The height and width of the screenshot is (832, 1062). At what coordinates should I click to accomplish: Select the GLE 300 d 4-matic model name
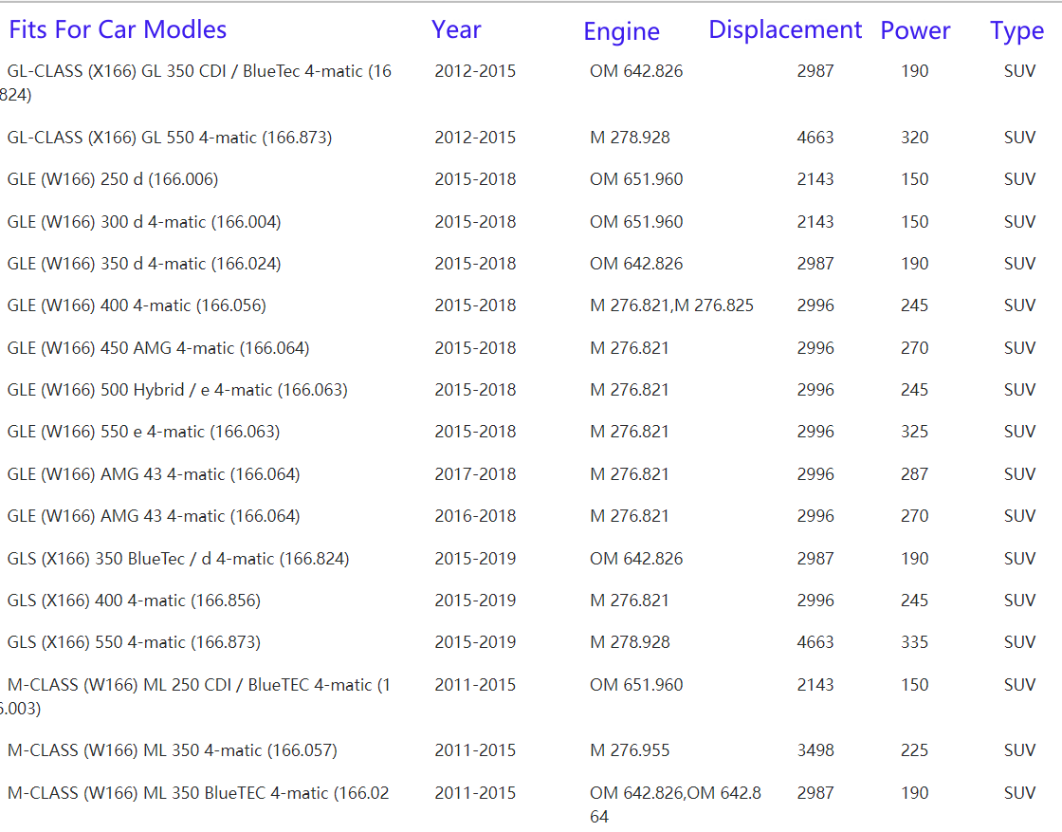(x=143, y=222)
